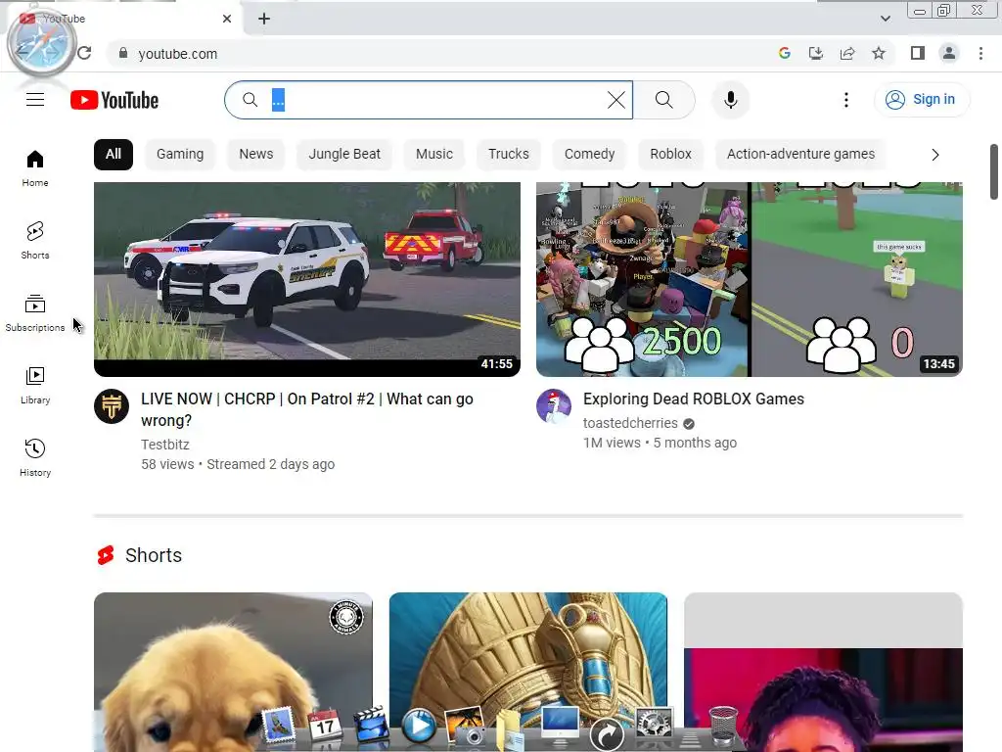1002x752 pixels.
Task: Open Mail stamp icon in dock
Action: coord(279,727)
